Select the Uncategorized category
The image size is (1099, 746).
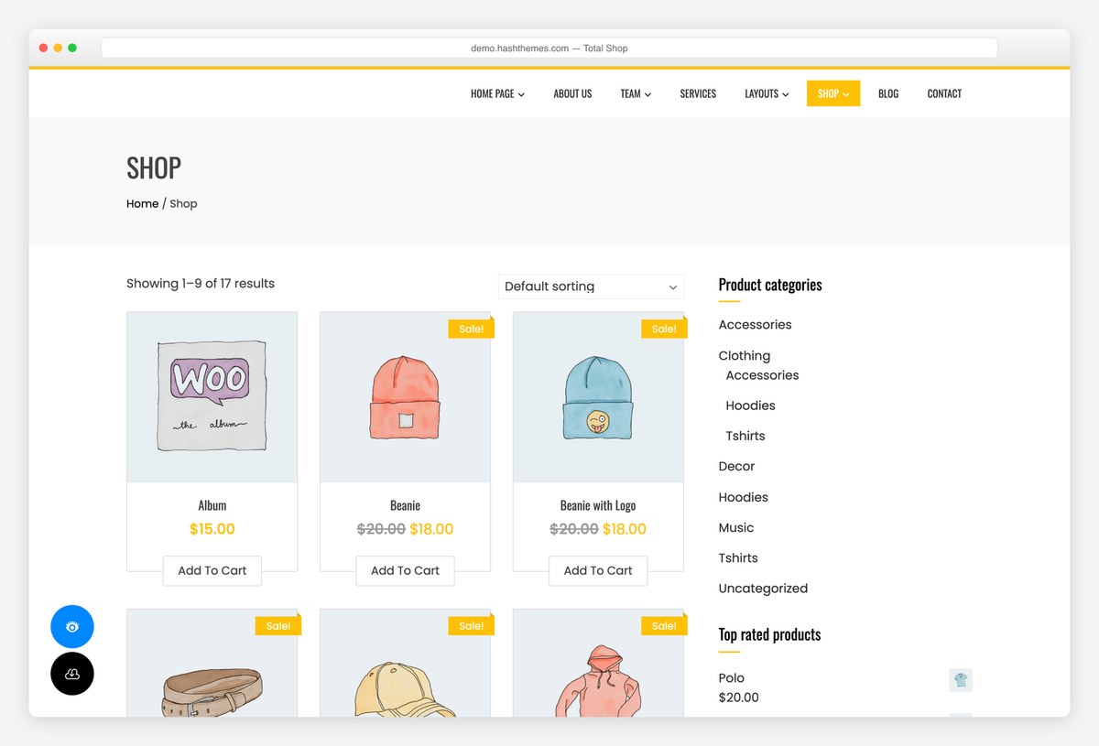click(763, 589)
